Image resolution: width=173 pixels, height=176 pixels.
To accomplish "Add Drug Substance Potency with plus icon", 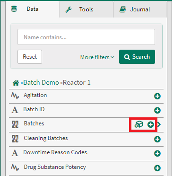I will pos(157,168).
